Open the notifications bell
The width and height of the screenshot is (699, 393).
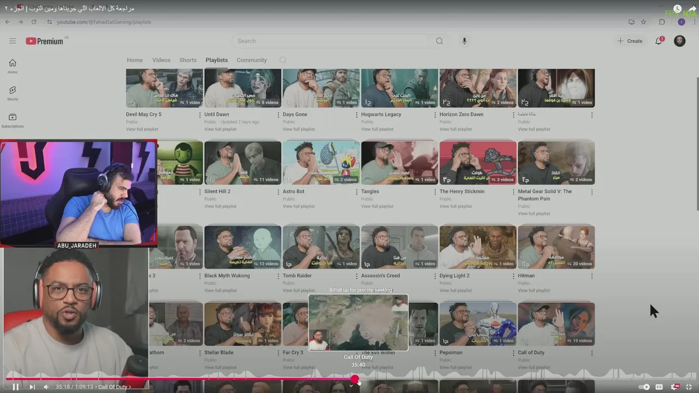659,41
